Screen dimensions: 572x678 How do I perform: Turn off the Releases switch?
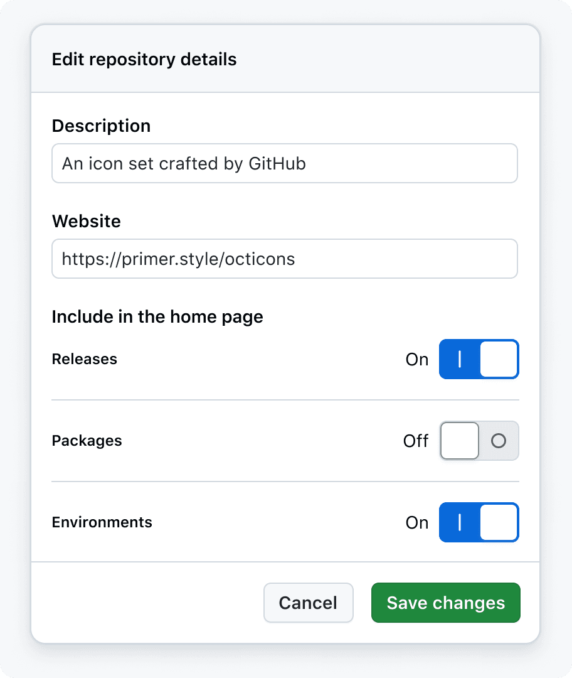(x=479, y=359)
